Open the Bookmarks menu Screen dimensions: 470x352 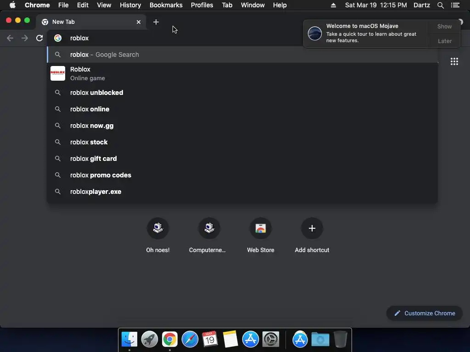click(x=166, y=5)
